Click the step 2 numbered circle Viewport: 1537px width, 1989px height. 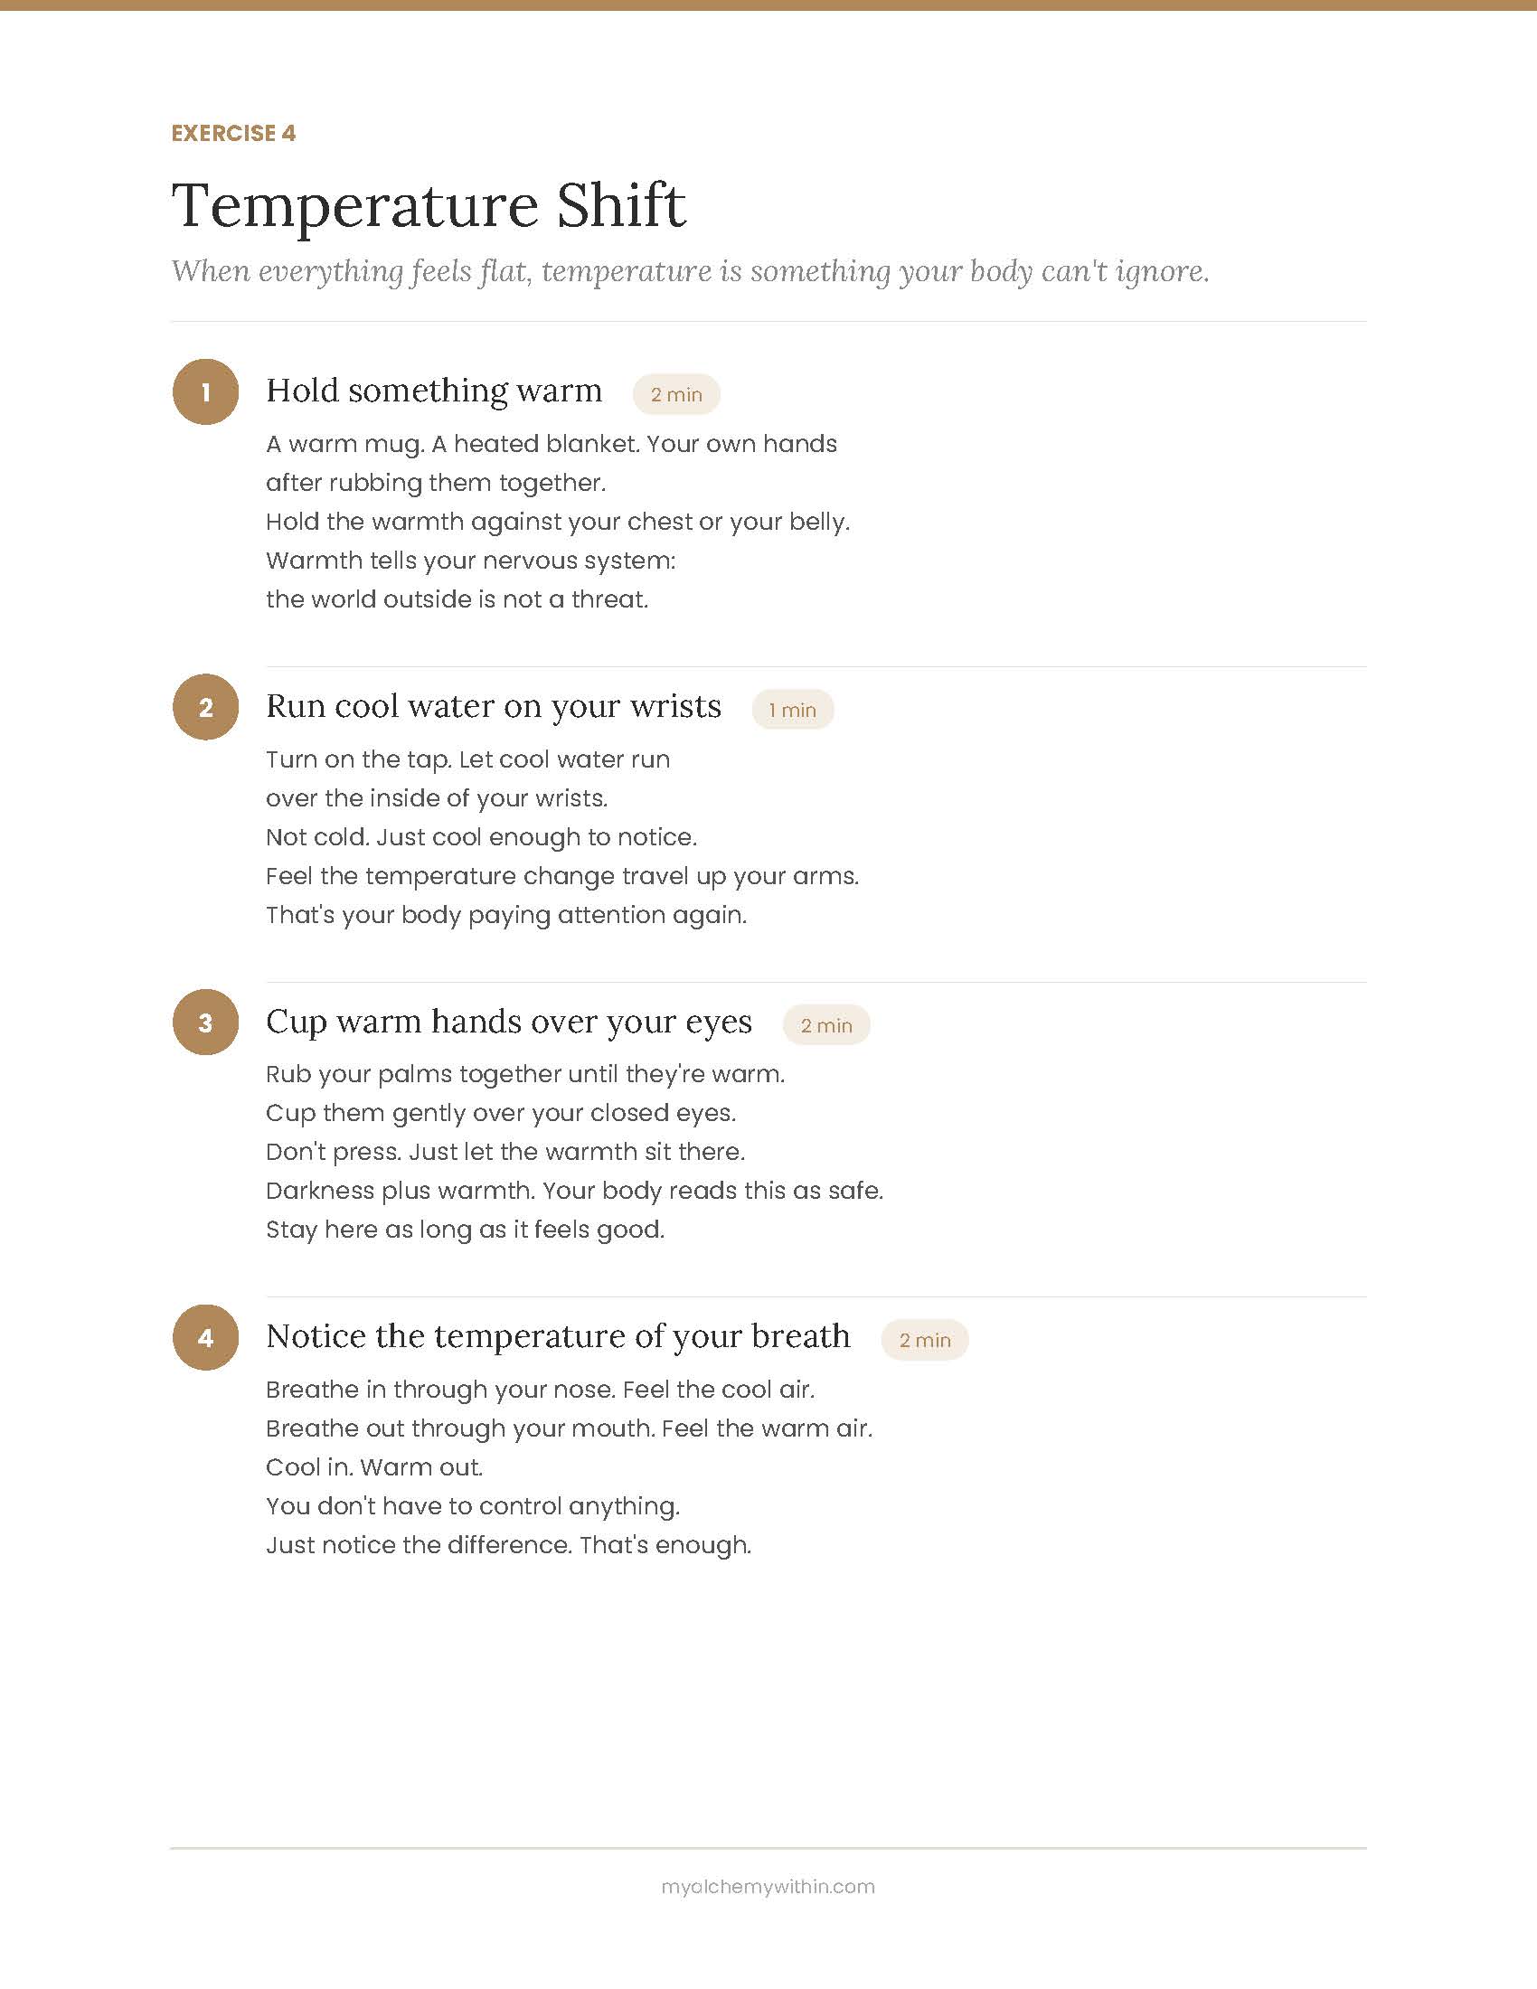tap(206, 707)
